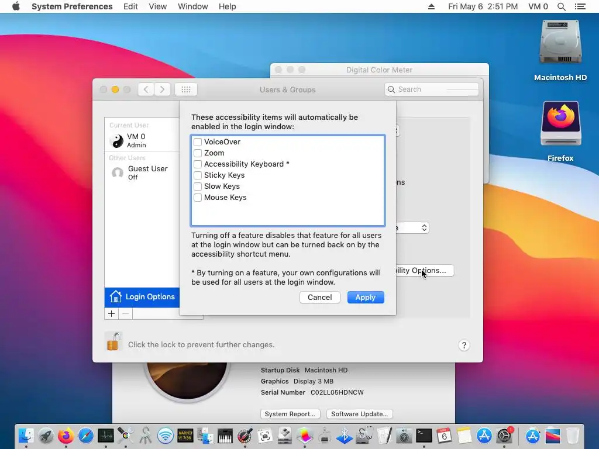
Task: Open Spotlight search in menu bar
Action: 561,6
